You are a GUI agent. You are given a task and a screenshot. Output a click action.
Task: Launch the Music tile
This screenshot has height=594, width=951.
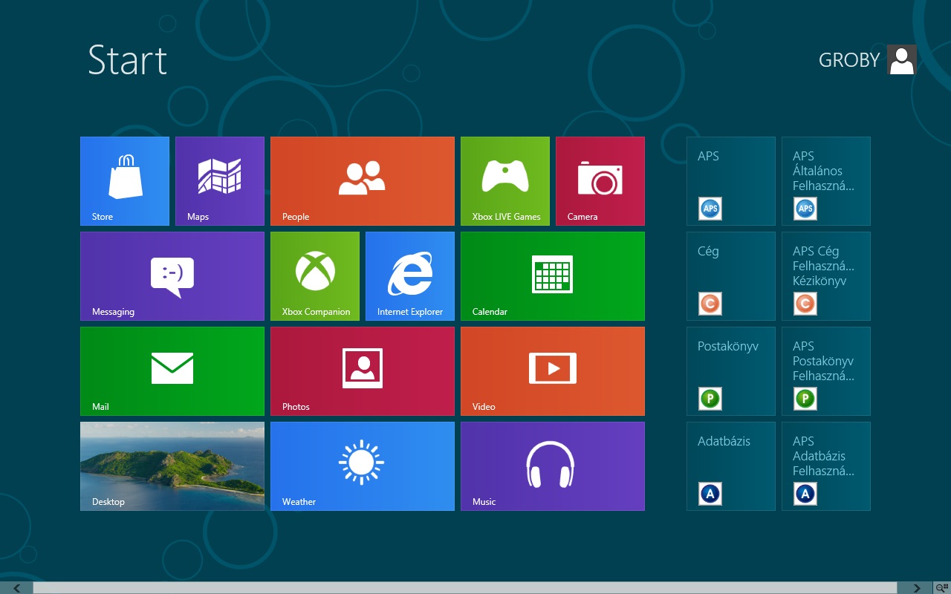553,466
